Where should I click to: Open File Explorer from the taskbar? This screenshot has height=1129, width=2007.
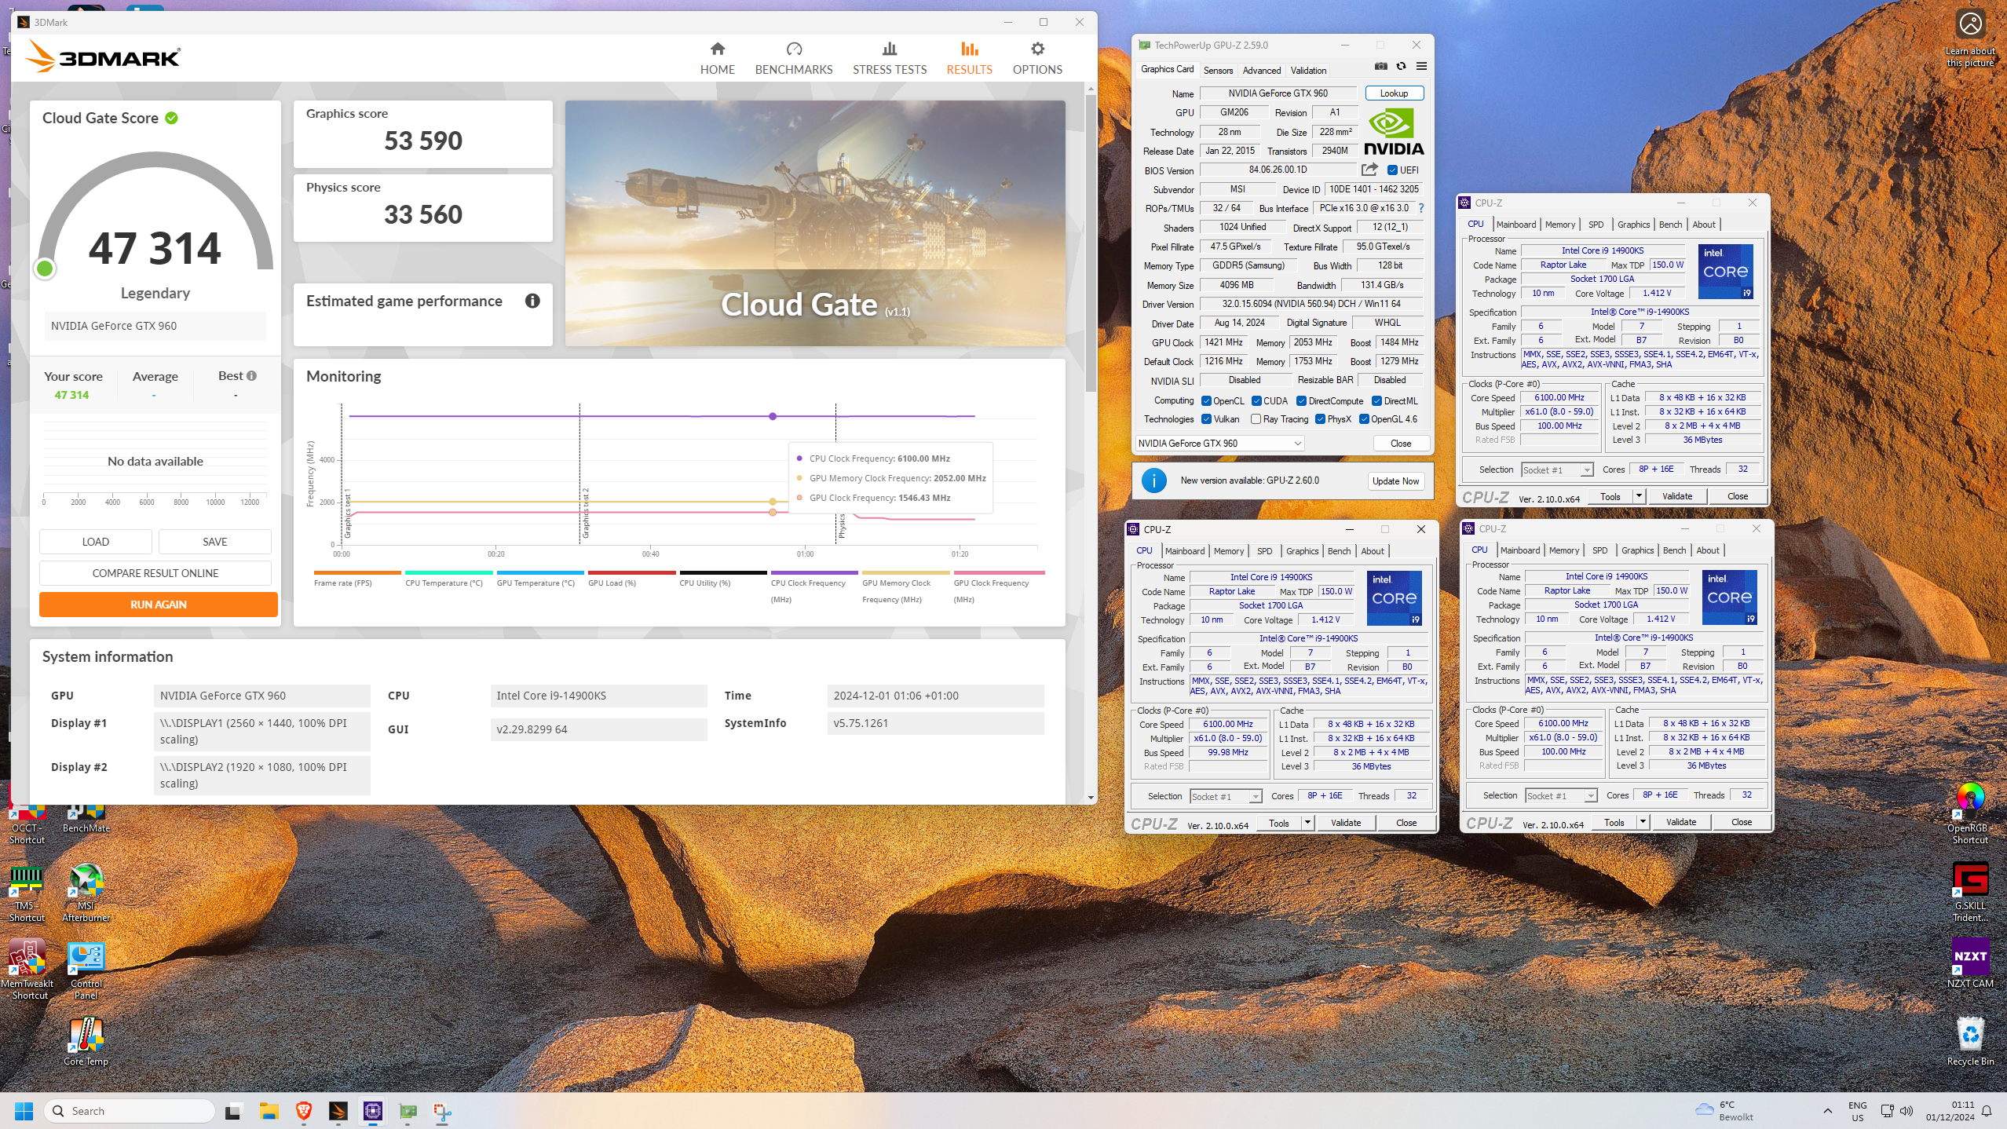[269, 1110]
